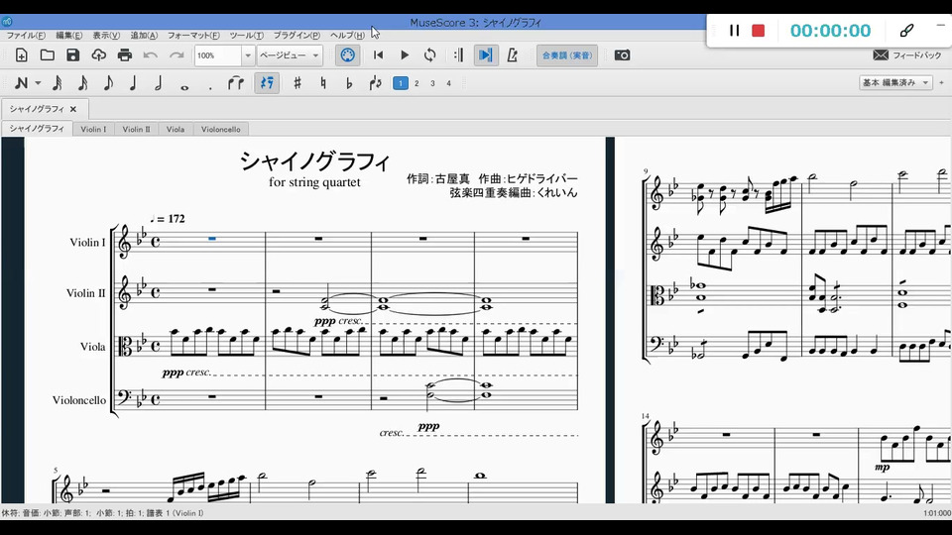Open the プラグイン menu
The height and width of the screenshot is (535, 952).
[x=297, y=36]
